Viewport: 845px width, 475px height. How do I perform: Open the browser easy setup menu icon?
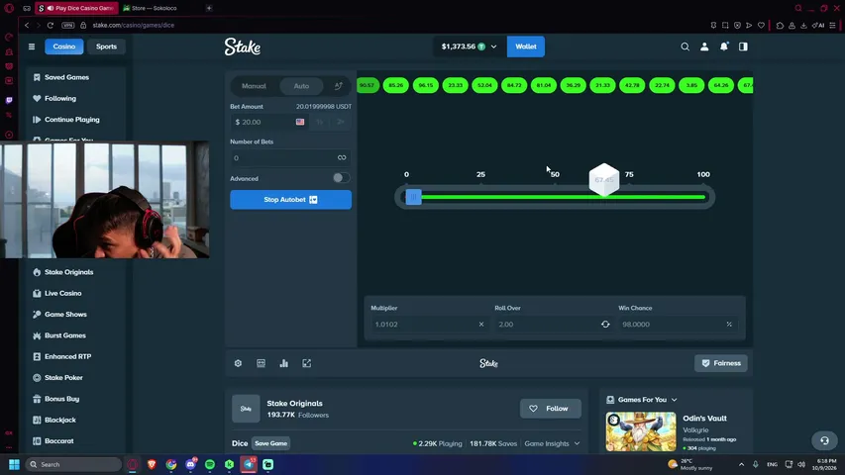point(832,26)
